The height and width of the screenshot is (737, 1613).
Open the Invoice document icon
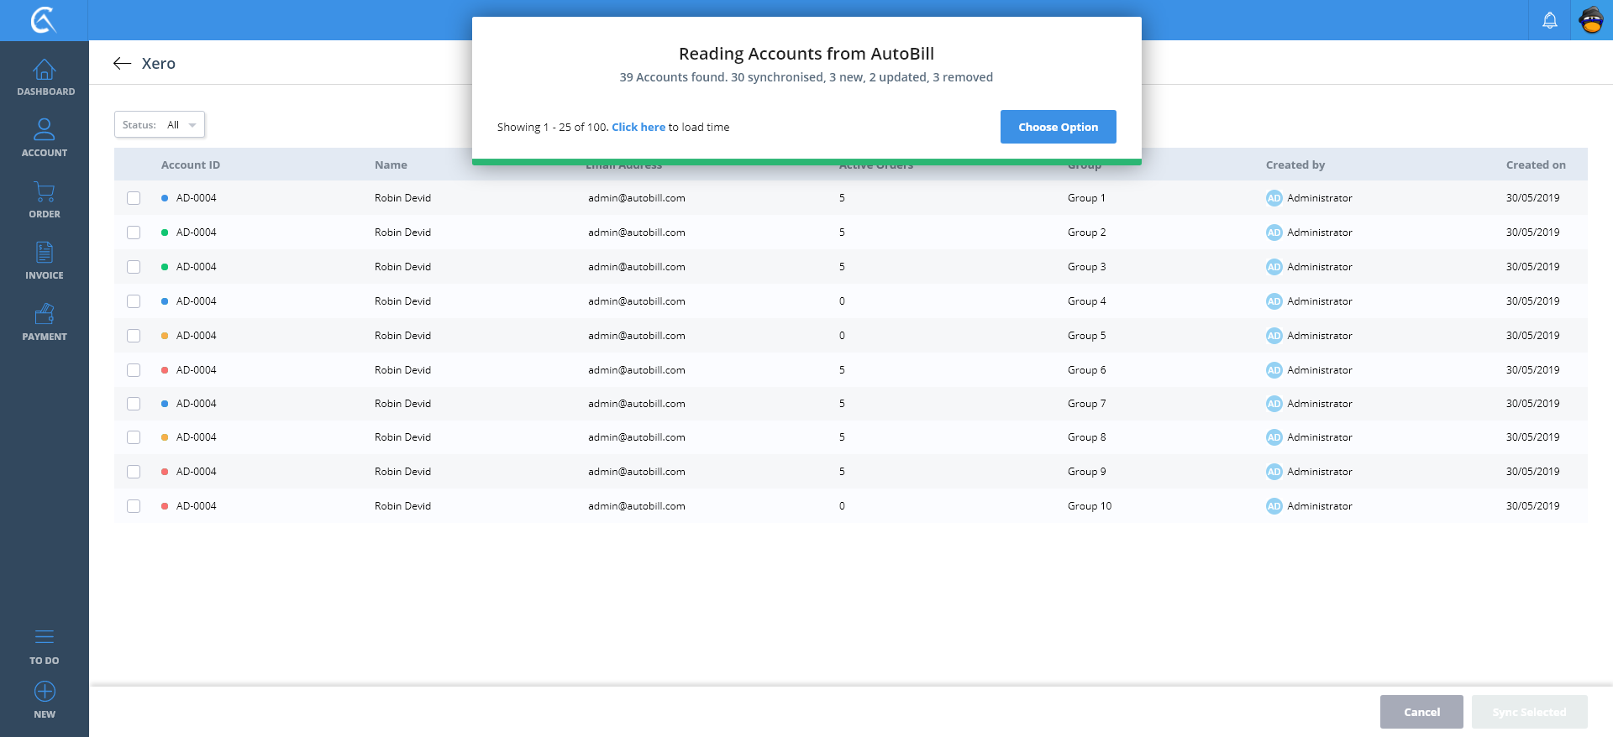(45, 253)
